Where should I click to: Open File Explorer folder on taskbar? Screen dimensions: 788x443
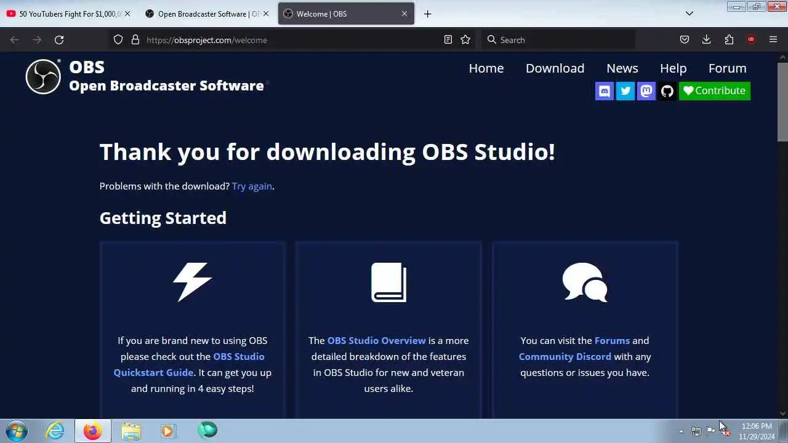click(131, 431)
